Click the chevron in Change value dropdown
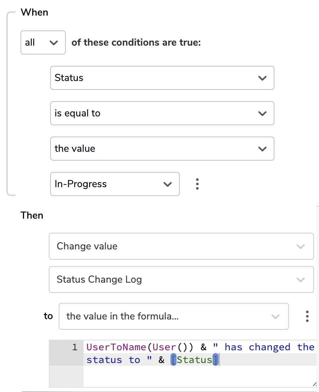This screenshot has height=392, width=319. 301,247
